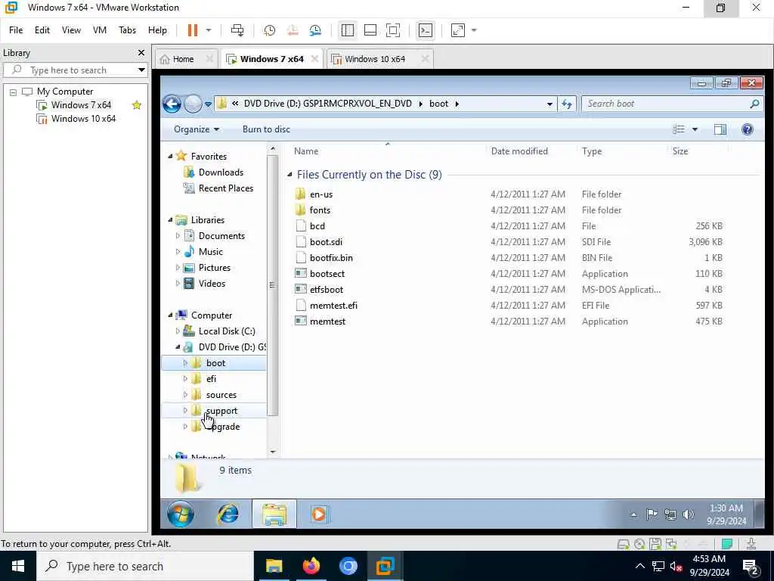774x581 pixels.
Task: Select Windows 10 x64 in library
Action: [83, 119]
